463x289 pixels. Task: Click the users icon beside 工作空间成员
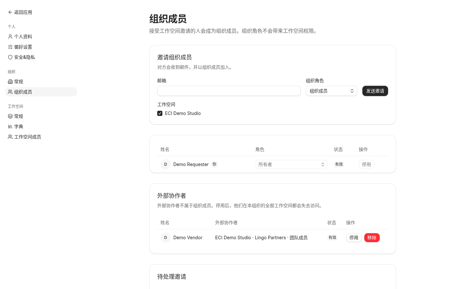pos(10,137)
